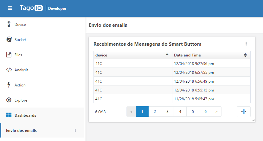Click the Envio dos emails page heading
This screenshot has height=141, width=263.
pyautogui.click(x=108, y=25)
